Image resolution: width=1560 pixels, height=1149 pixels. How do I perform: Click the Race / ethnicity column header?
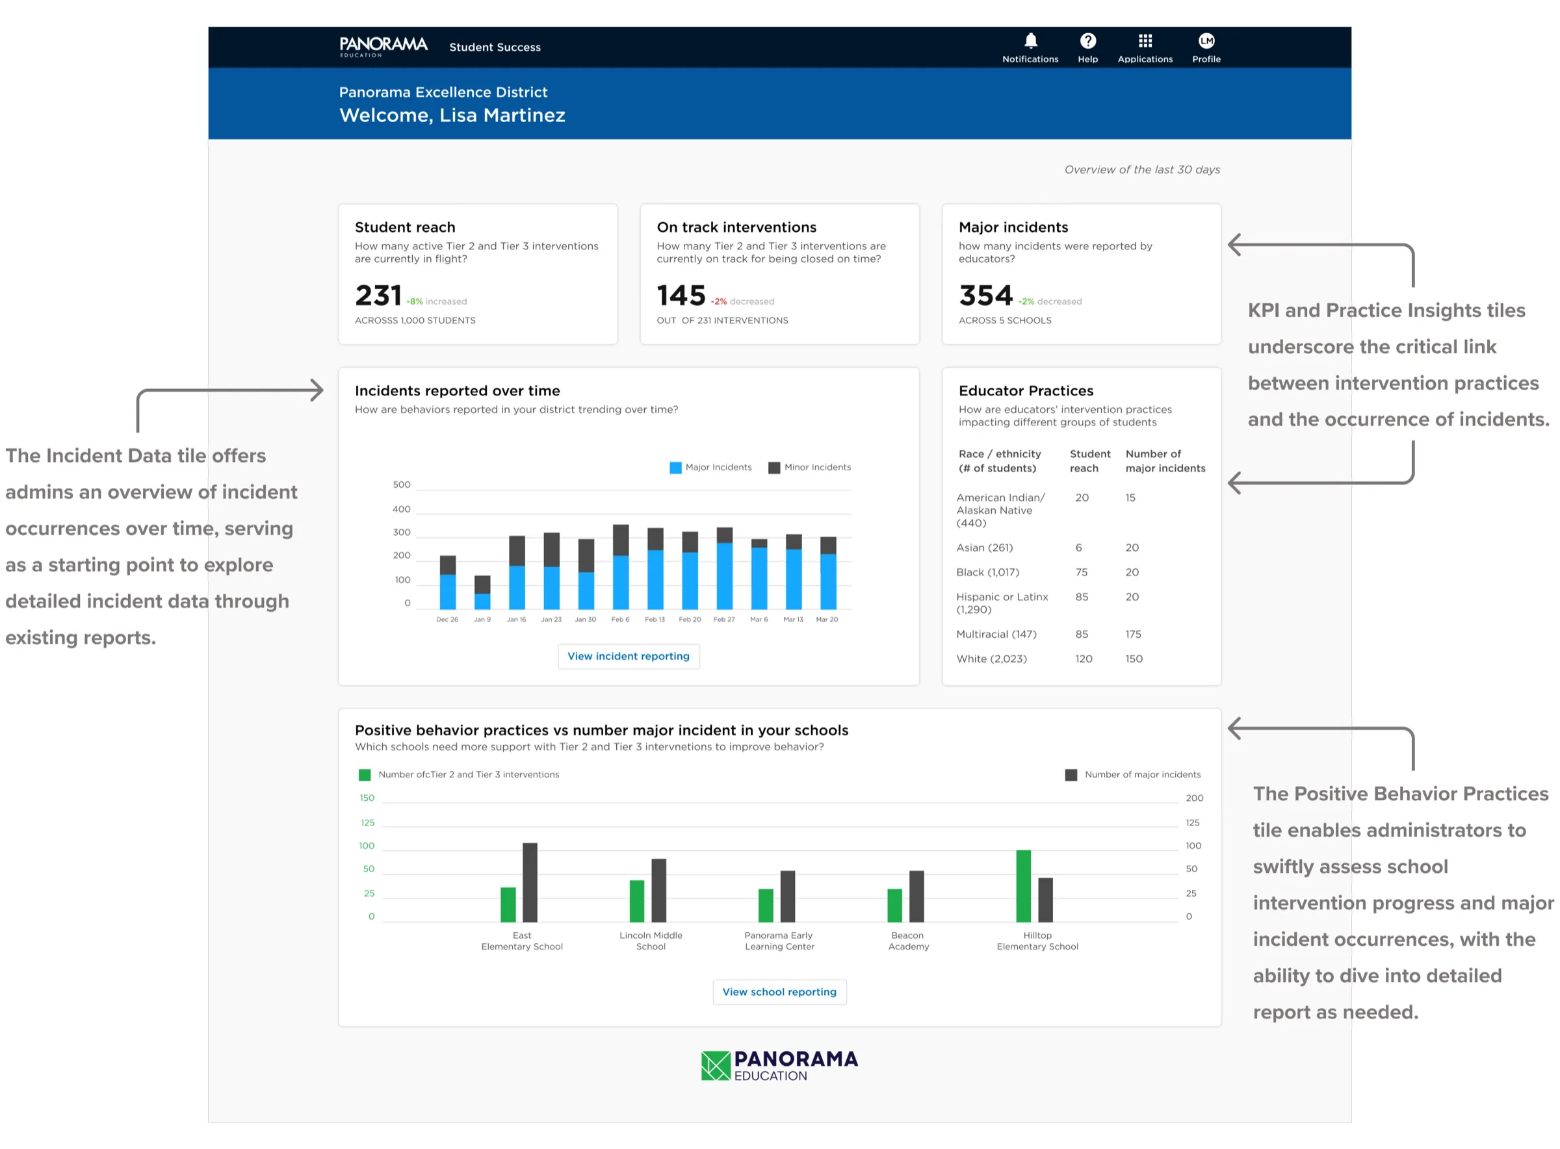pyautogui.click(x=999, y=461)
